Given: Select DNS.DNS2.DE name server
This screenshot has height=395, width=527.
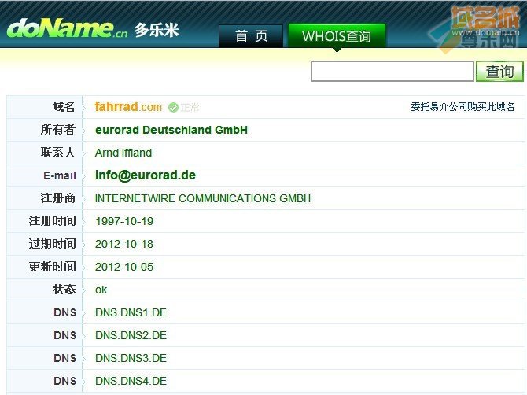Looking at the screenshot, I should [131, 335].
